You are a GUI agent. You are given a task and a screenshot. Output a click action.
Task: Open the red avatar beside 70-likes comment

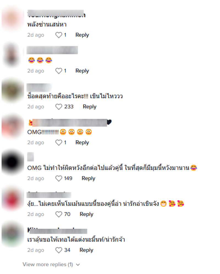(x=13, y=199)
